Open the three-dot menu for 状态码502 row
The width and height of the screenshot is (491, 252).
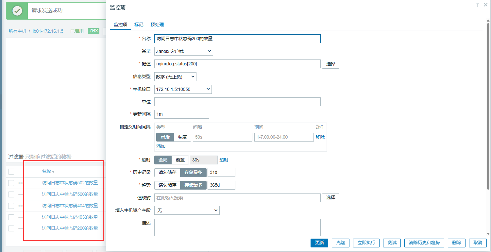point(21,183)
